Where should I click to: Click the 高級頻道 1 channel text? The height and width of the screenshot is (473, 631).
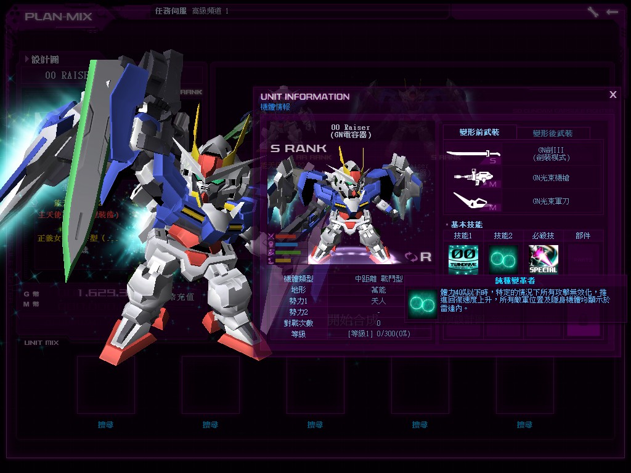210,11
